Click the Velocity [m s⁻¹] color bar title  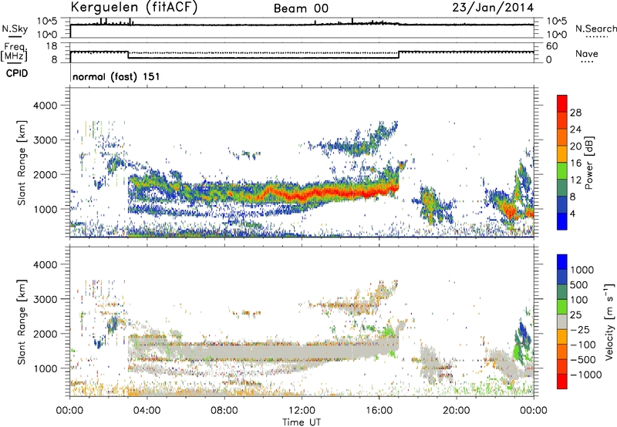tap(609, 322)
